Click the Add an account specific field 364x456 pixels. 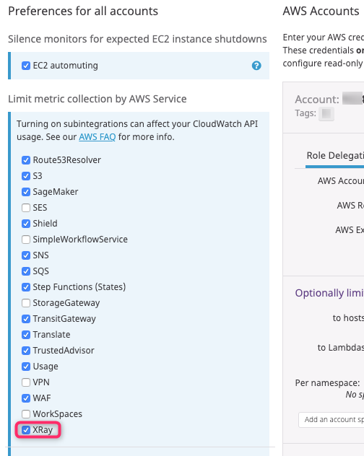tap(331, 420)
